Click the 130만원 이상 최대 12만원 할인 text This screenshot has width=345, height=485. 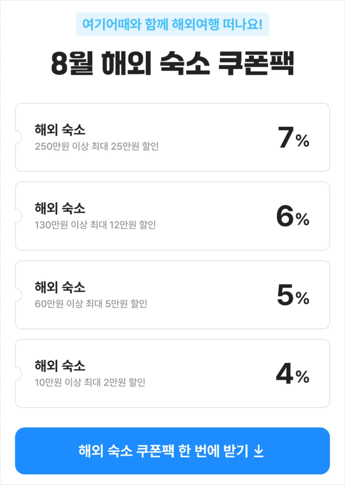coord(95,225)
